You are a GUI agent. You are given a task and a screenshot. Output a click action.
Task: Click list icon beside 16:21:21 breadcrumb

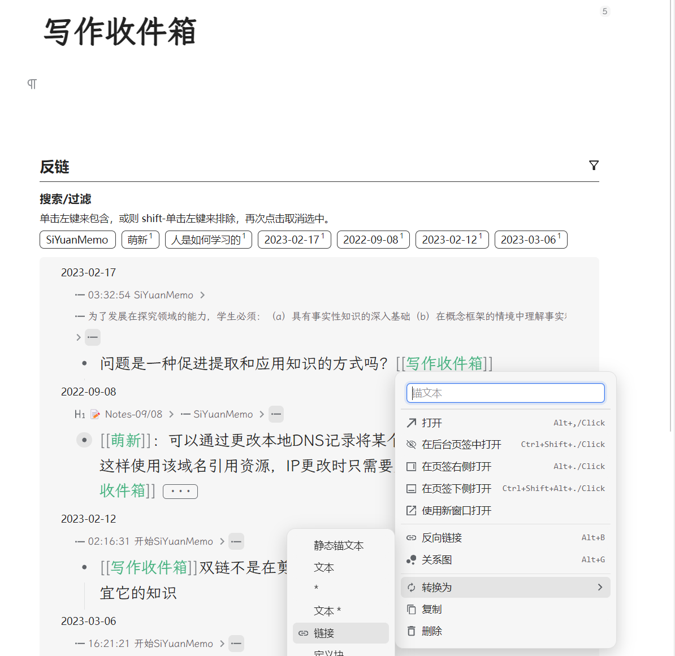click(236, 644)
